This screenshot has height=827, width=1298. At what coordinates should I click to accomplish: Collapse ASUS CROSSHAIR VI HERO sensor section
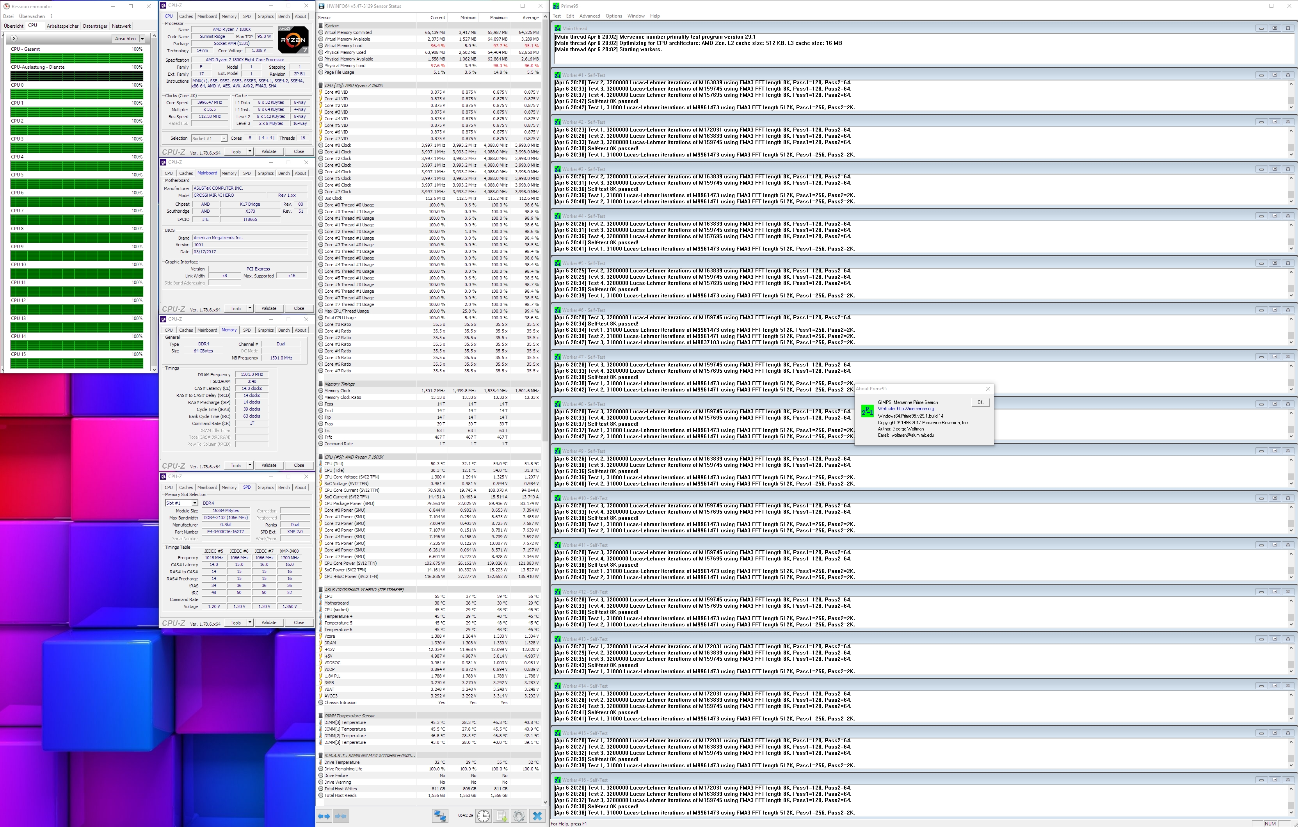coord(321,590)
